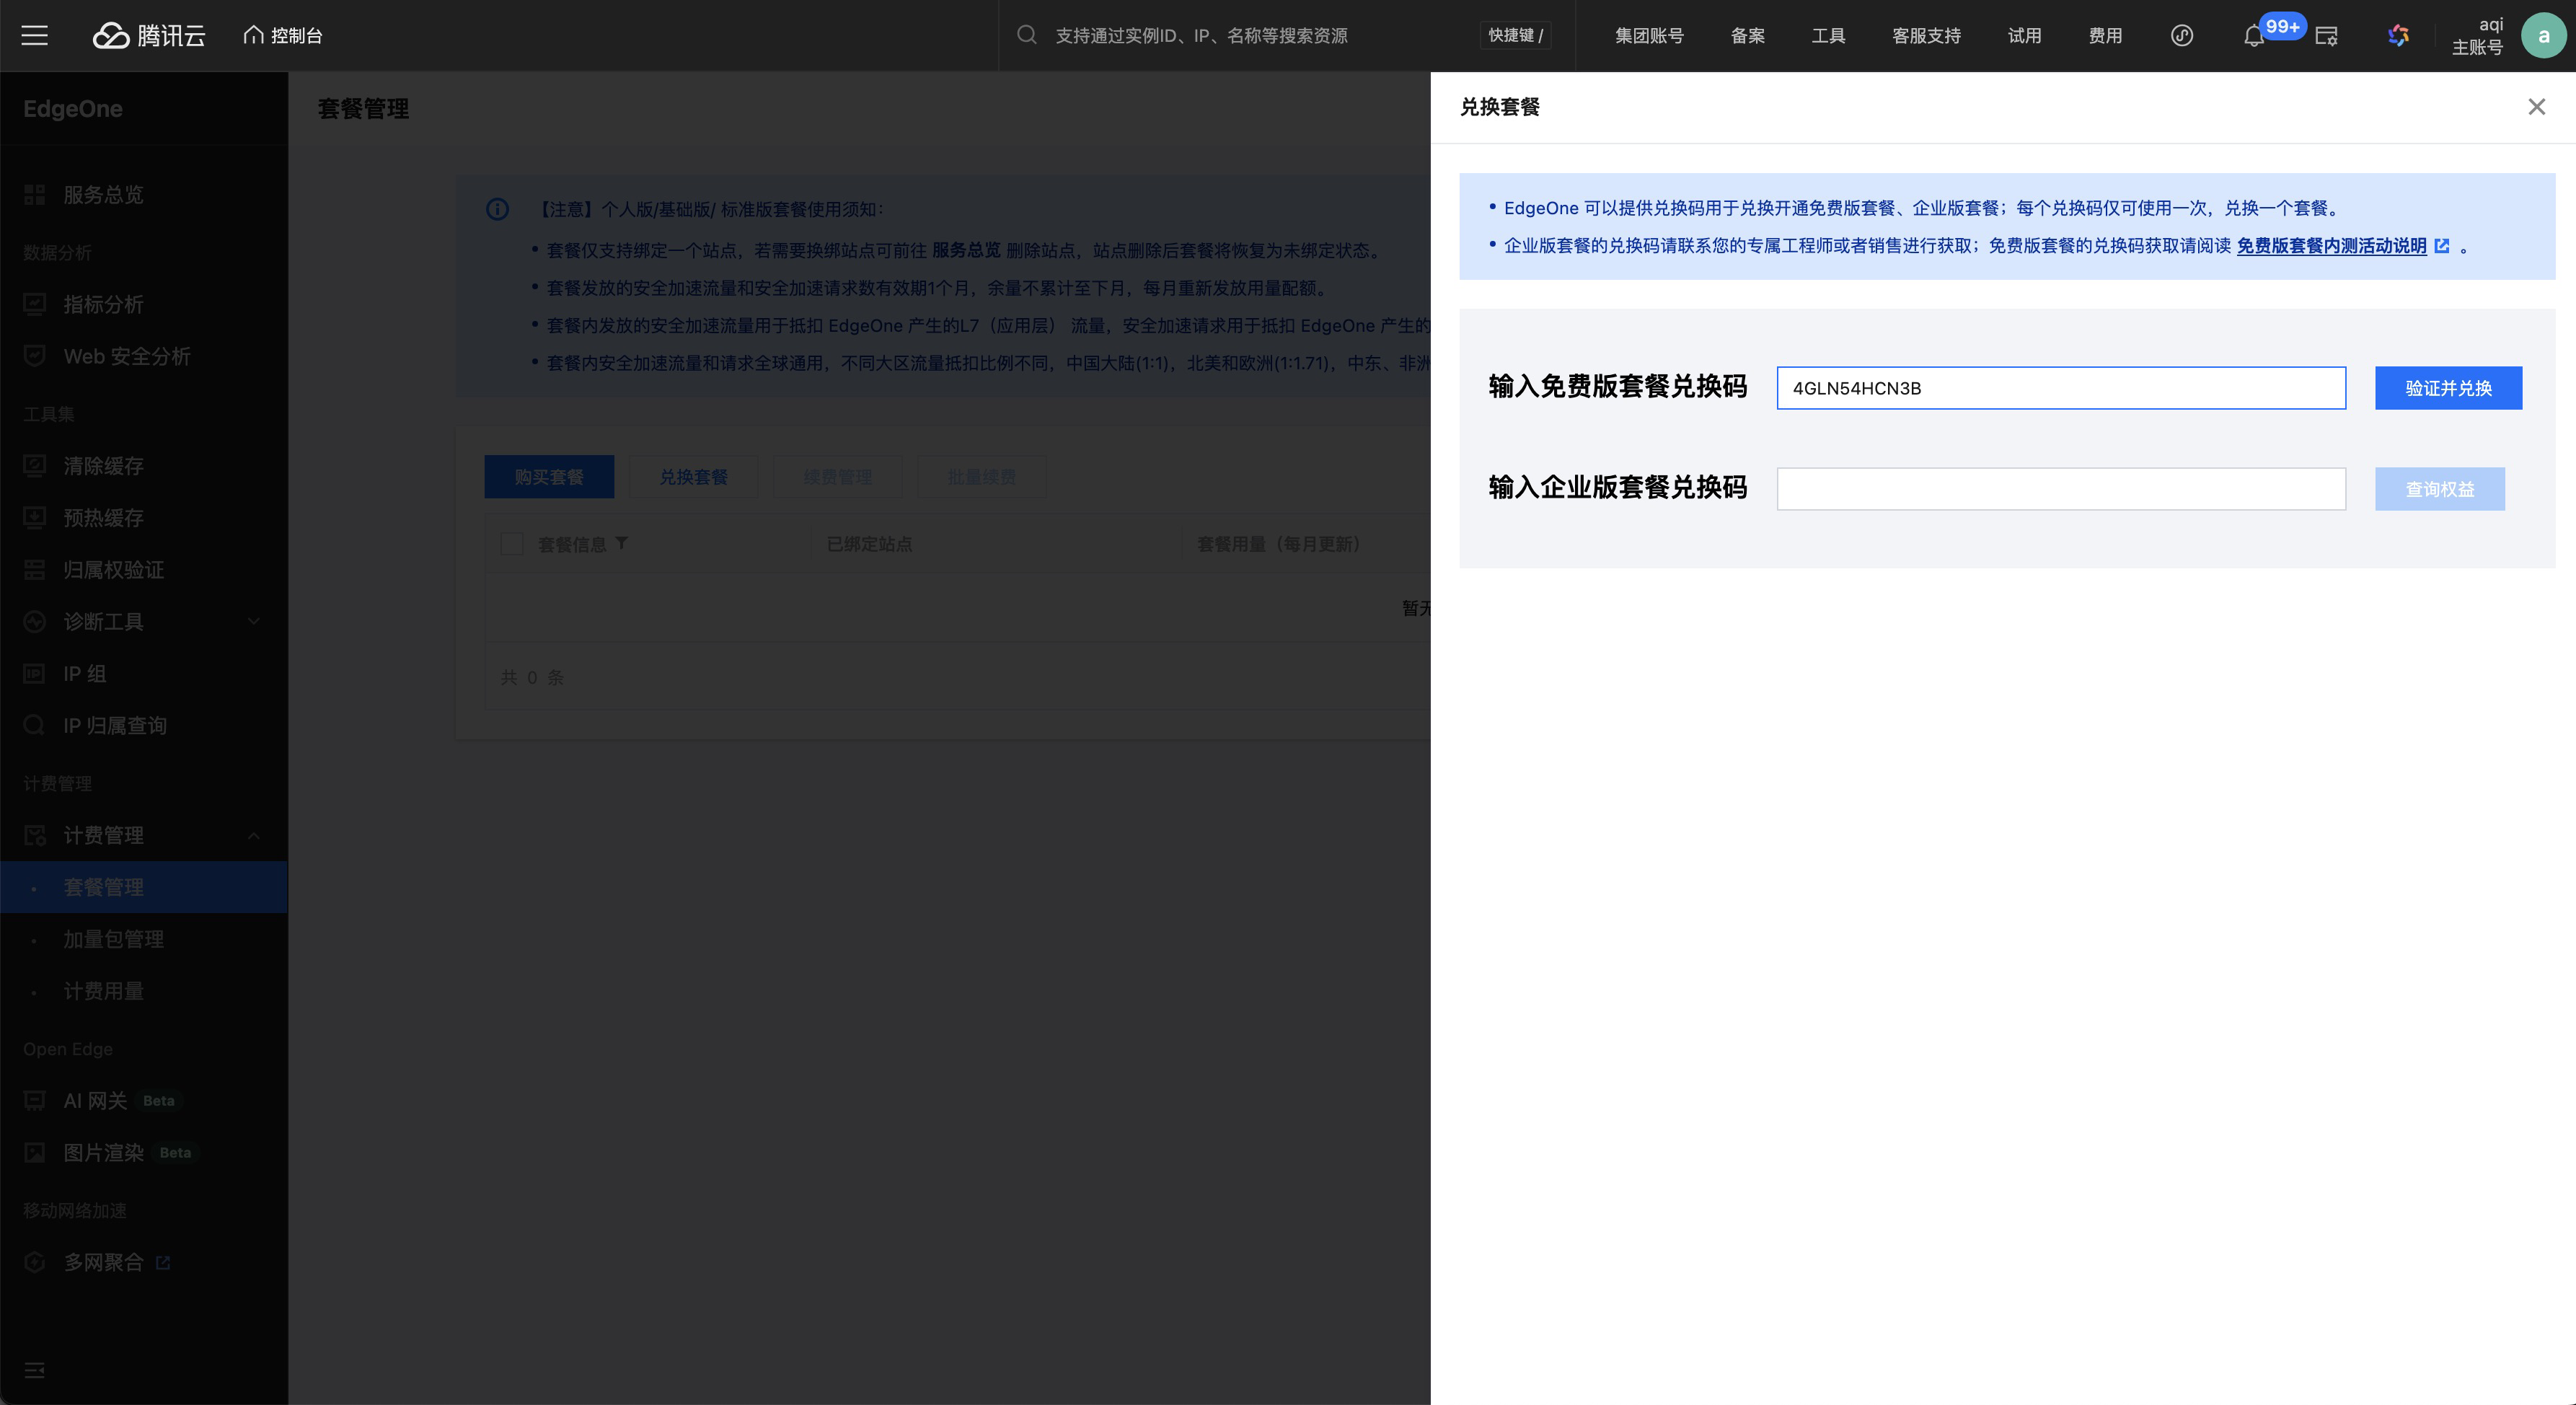
Task: Click 服务总览 link in notice text
Action: 966,250
